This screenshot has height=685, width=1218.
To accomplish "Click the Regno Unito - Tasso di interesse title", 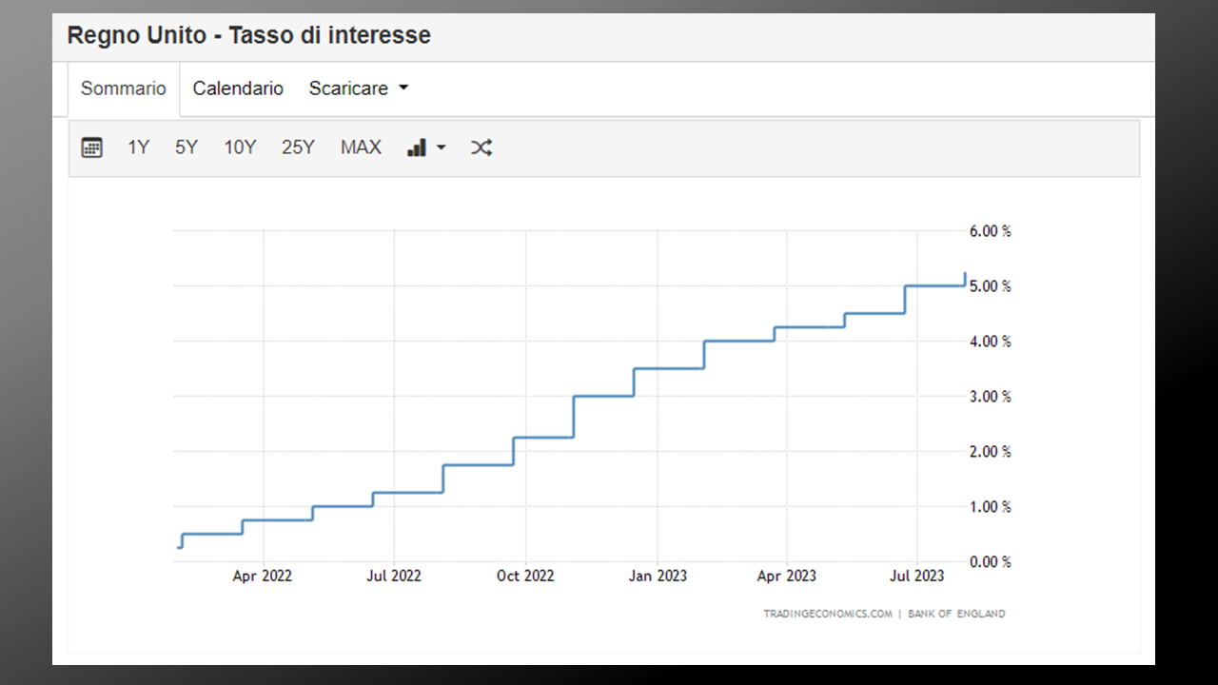I will tap(248, 36).
